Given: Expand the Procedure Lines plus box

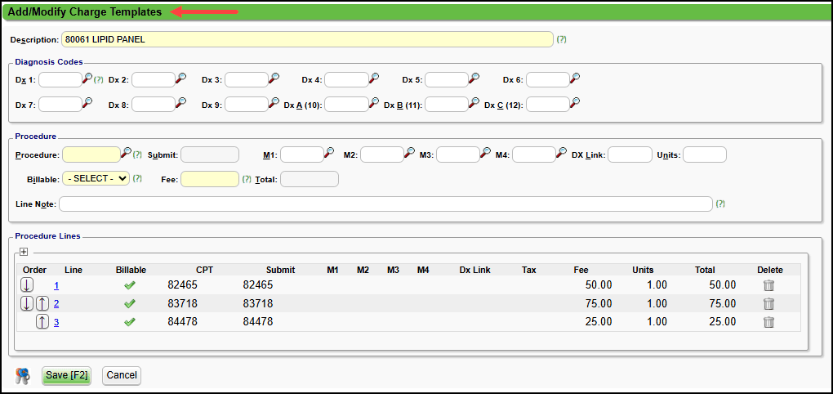Looking at the screenshot, I should point(24,252).
